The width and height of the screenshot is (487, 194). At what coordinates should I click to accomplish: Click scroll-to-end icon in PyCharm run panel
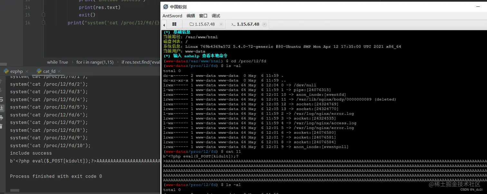(2, 108)
